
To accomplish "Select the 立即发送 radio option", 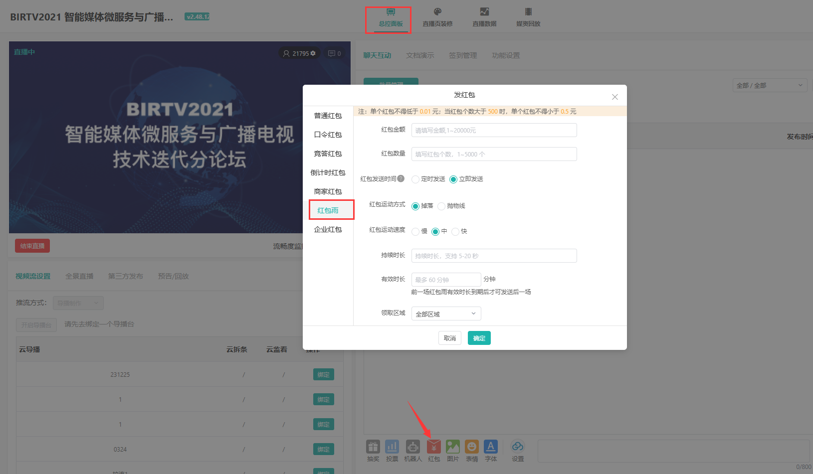I will coord(453,179).
